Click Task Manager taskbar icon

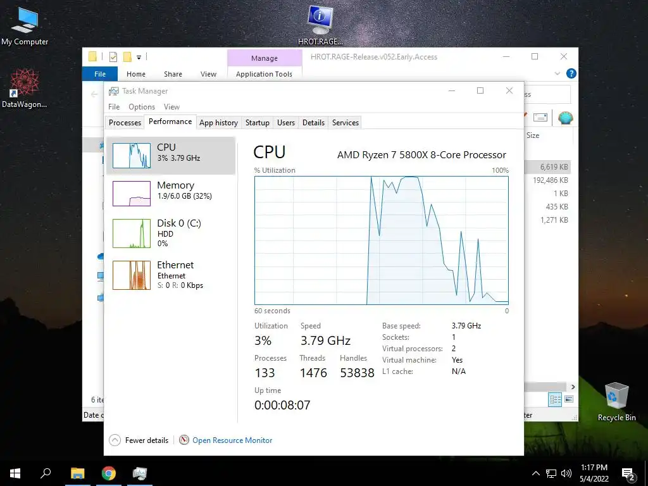pos(140,473)
